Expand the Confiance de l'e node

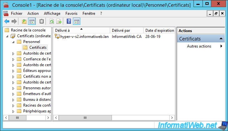point(13,59)
